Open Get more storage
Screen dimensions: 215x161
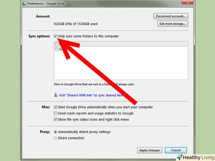[x=172, y=24]
